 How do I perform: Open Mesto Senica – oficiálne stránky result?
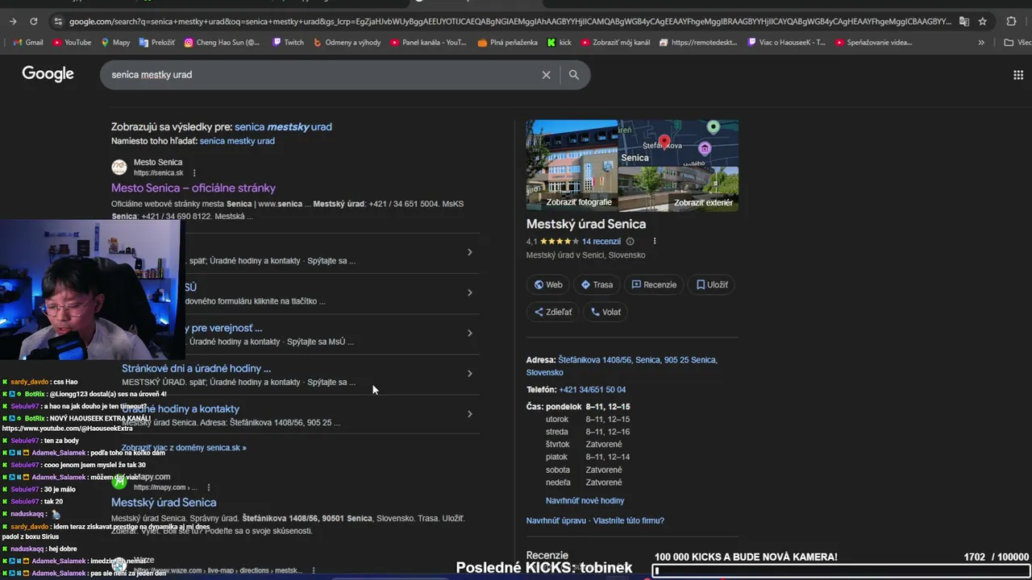pyautogui.click(x=193, y=188)
